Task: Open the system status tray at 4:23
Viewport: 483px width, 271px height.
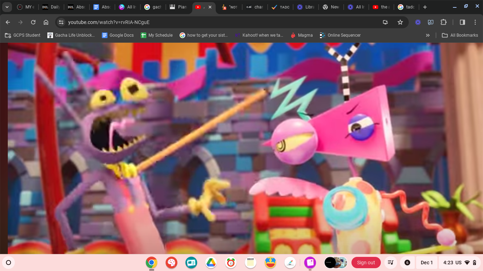Action: (460, 263)
